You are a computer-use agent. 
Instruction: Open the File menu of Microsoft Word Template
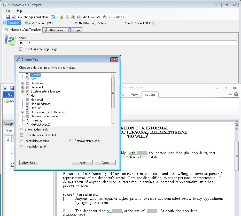point(8,11)
